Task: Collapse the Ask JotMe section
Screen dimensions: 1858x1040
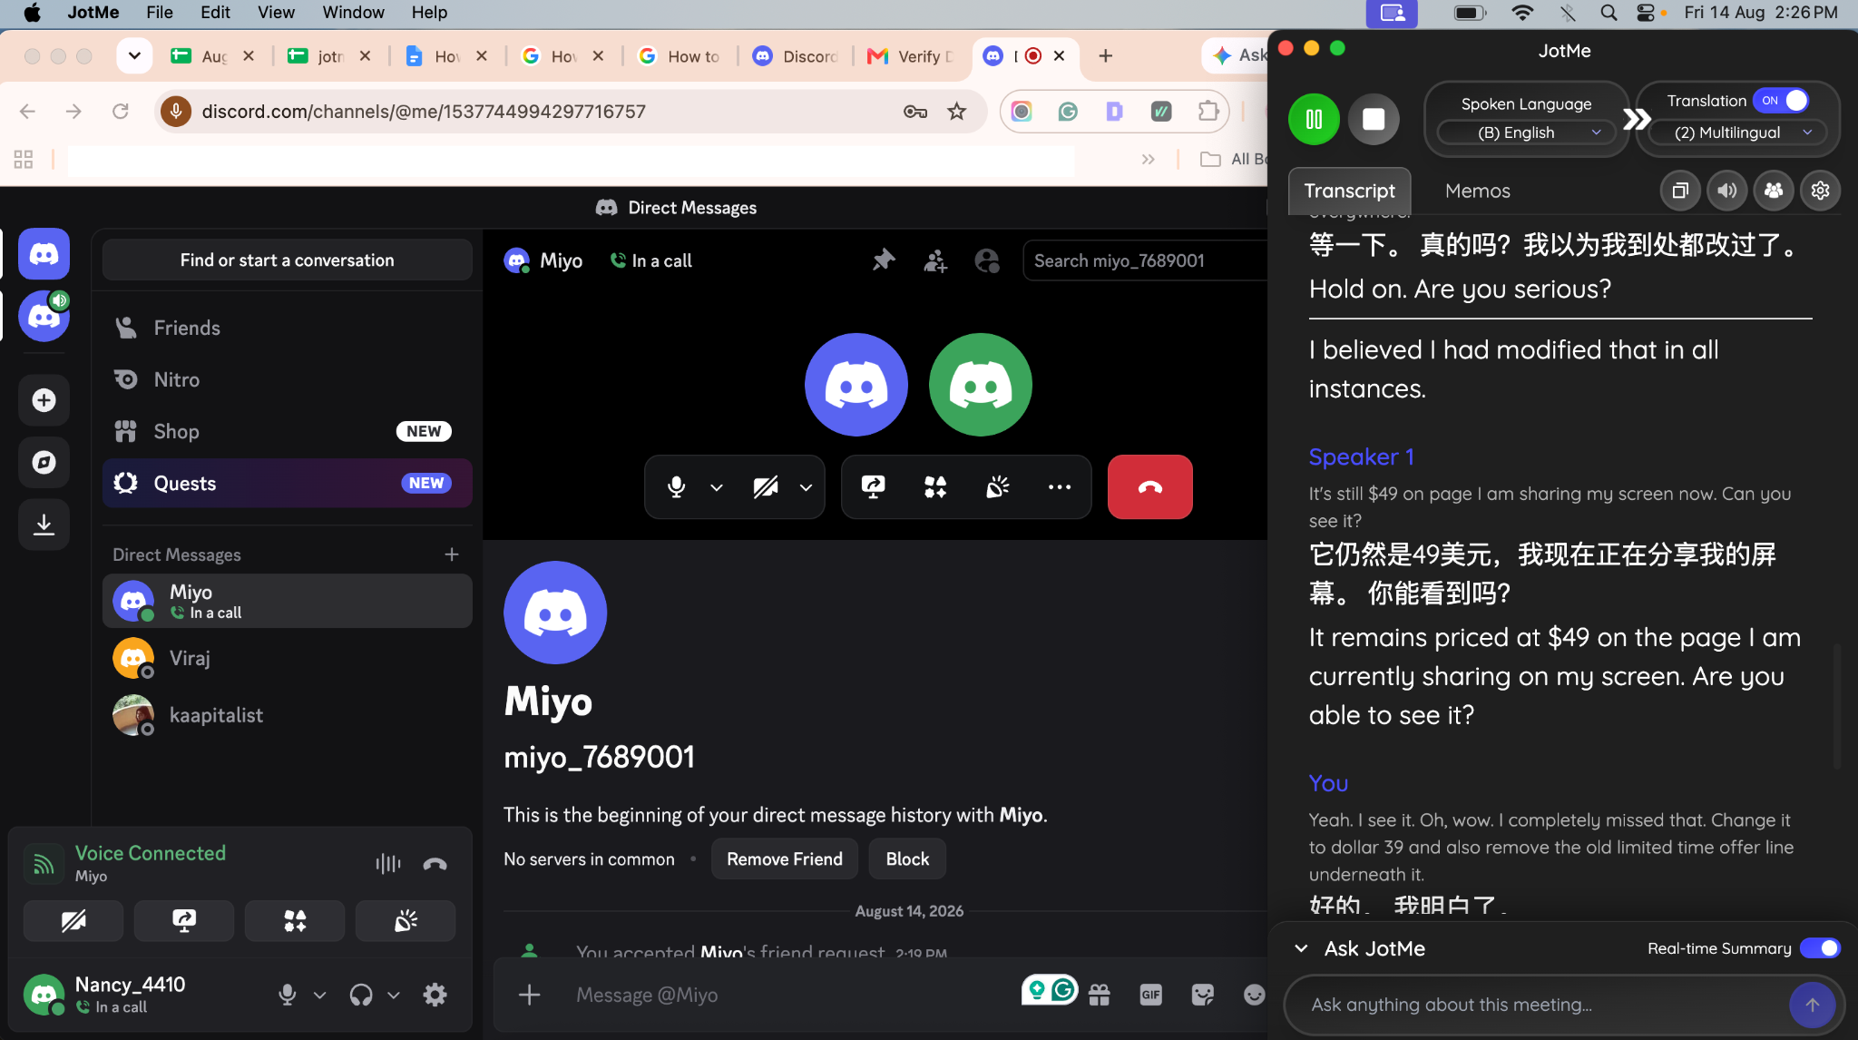Action: pyautogui.click(x=1301, y=948)
